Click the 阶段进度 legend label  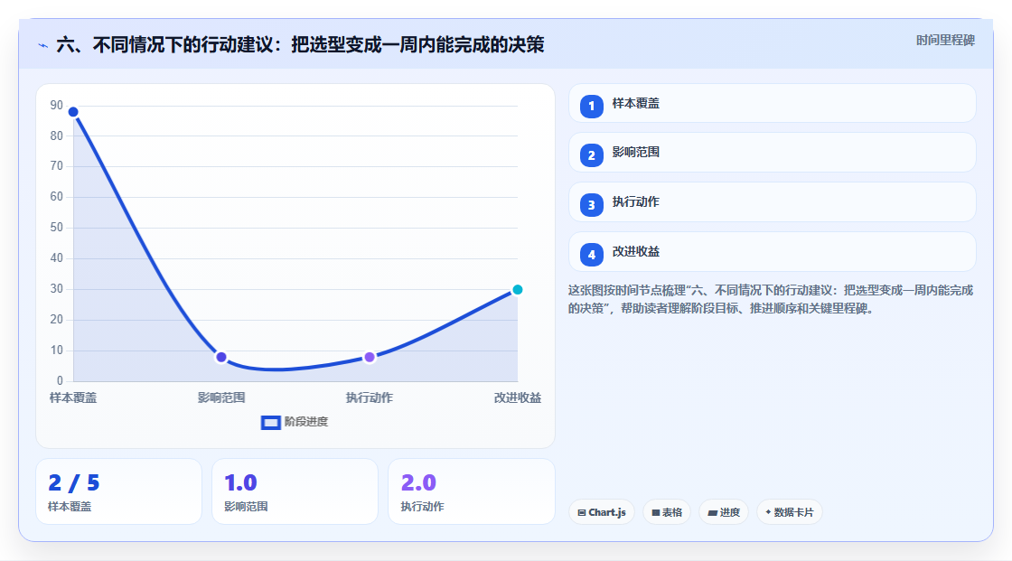[306, 422]
